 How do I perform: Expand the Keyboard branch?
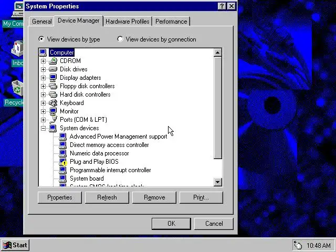coord(43,103)
